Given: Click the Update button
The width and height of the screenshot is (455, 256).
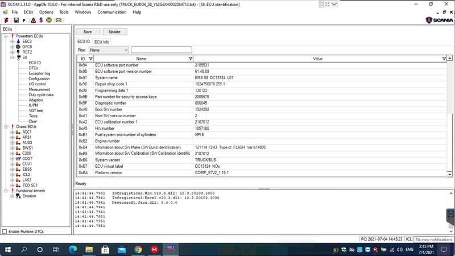Looking at the screenshot, I should (x=115, y=32).
